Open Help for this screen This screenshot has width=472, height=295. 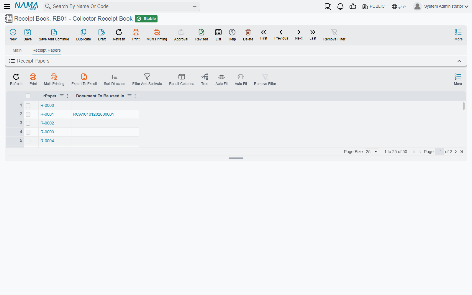(x=232, y=35)
